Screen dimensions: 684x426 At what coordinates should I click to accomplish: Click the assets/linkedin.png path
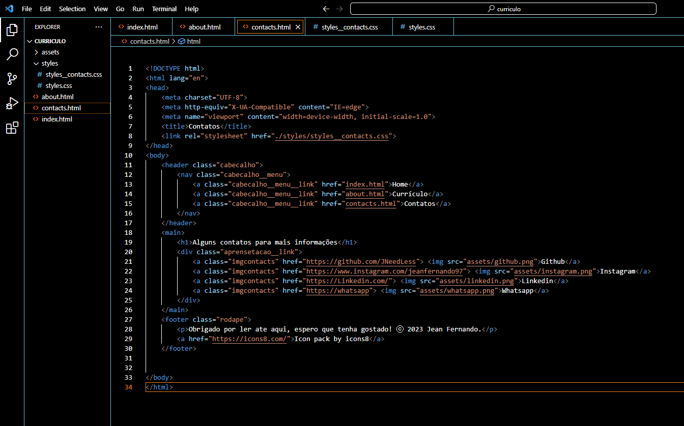[476, 281]
